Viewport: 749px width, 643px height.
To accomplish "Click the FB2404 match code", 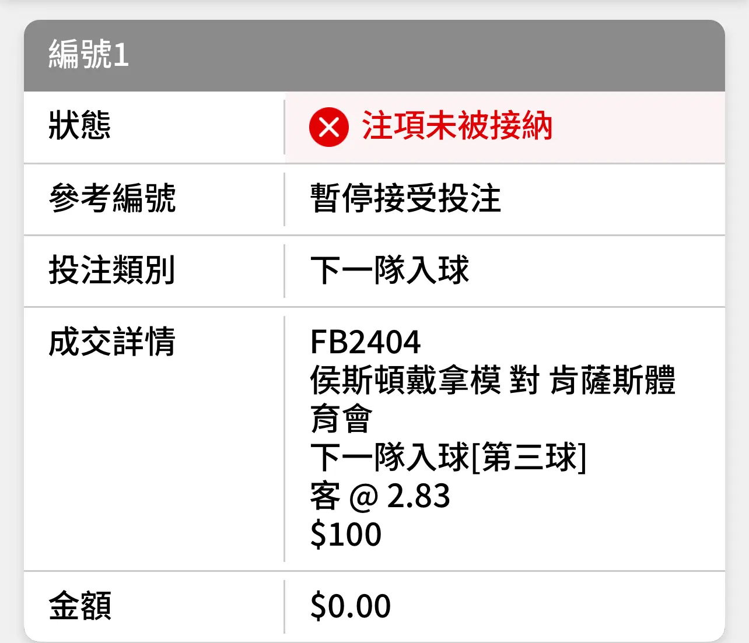I will [365, 342].
